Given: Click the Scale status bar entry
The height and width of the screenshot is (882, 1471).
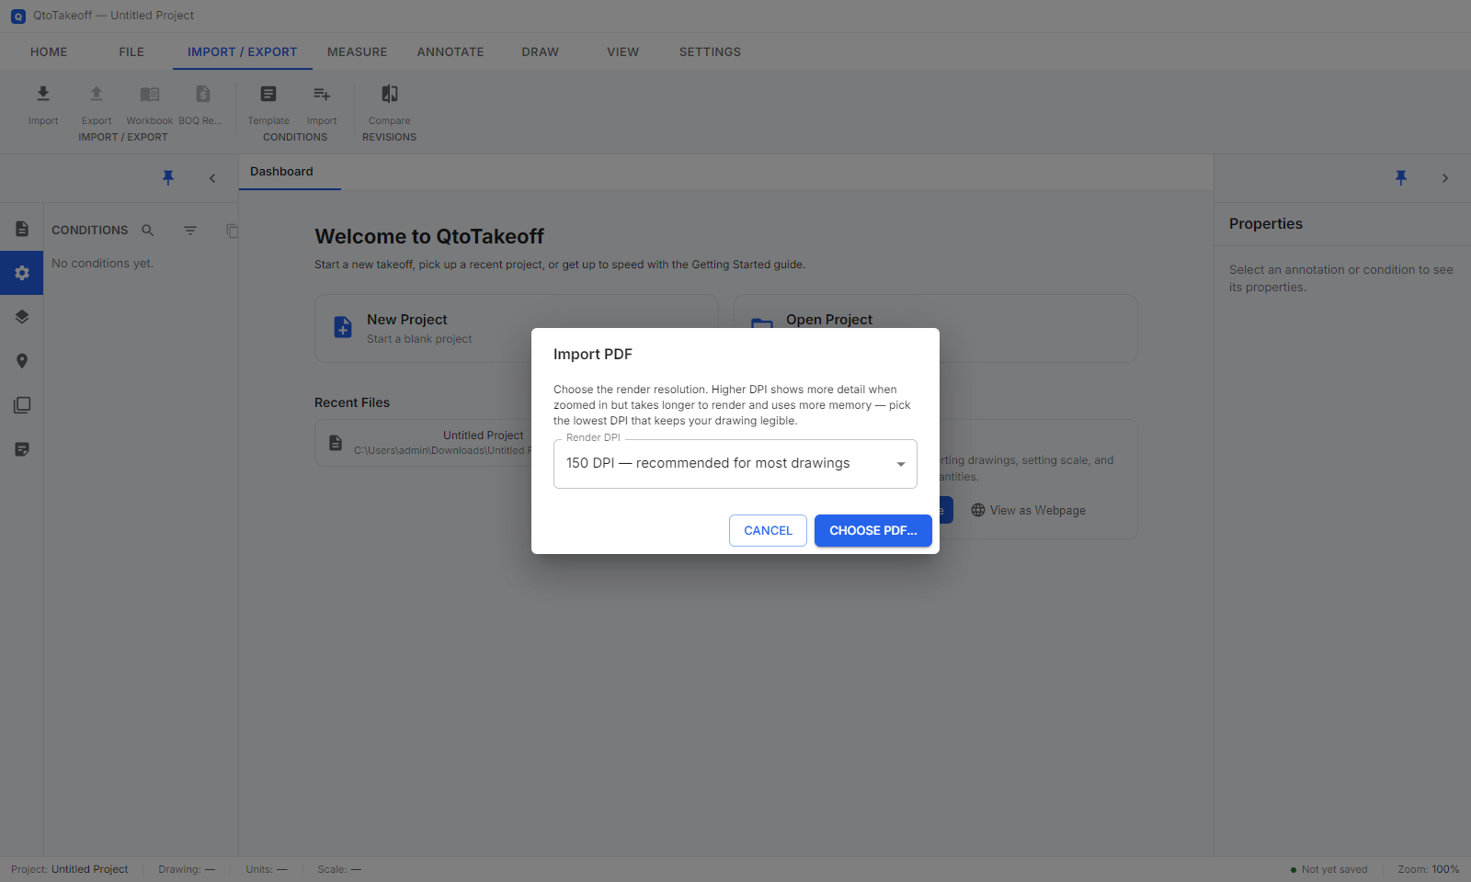Looking at the screenshot, I should click(339, 869).
